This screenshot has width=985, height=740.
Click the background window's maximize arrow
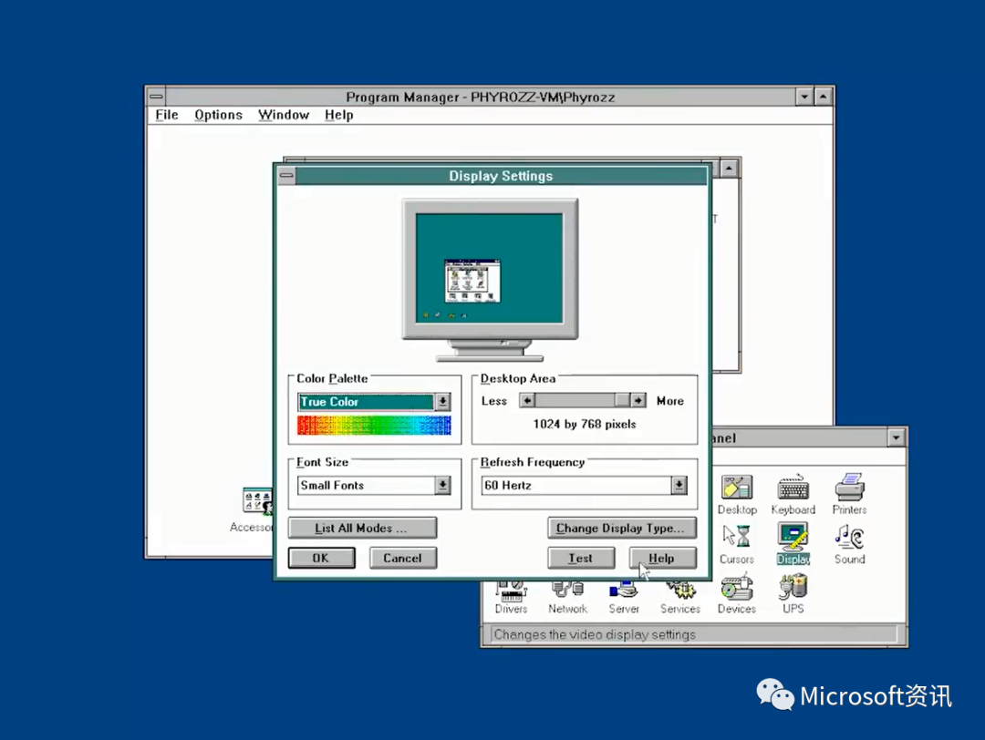click(x=729, y=169)
